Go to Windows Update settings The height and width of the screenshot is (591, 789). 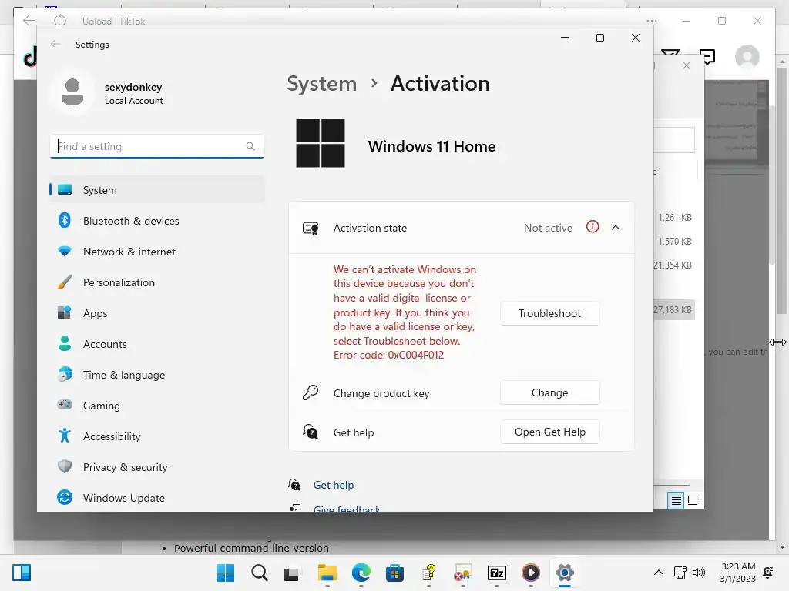click(157, 498)
